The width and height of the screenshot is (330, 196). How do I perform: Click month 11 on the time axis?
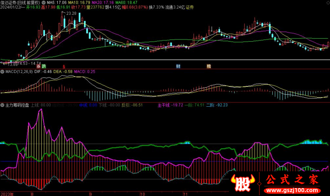tap(185, 193)
